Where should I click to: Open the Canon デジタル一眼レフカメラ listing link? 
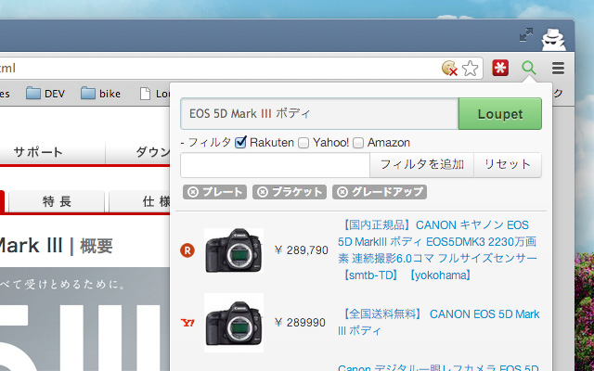[438, 367]
